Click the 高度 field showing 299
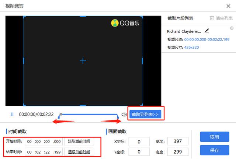Image resolution: width=236 pixels, height=161 pixels. (178, 152)
